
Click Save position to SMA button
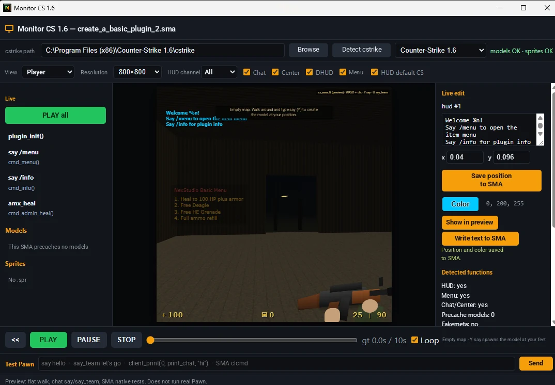pyautogui.click(x=491, y=180)
